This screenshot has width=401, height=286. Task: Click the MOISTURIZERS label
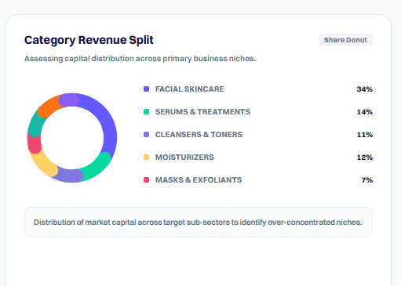tap(184, 157)
